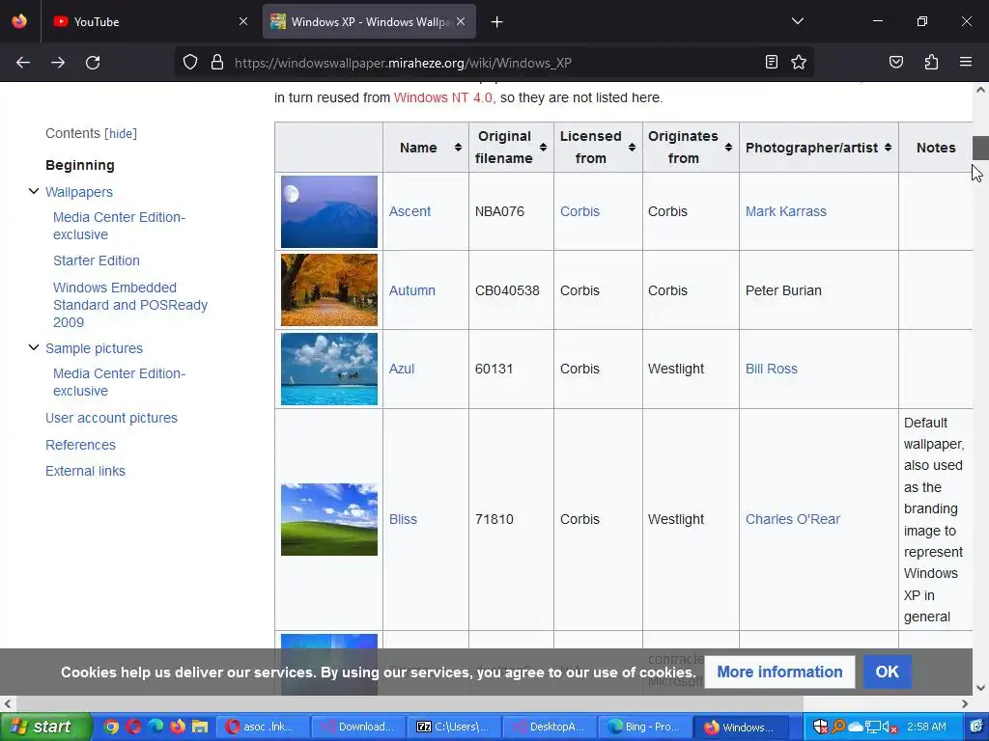This screenshot has height=741, width=989.
Task: Switch to the 7-Zip C:\Users taskbar window
Action: click(x=454, y=727)
